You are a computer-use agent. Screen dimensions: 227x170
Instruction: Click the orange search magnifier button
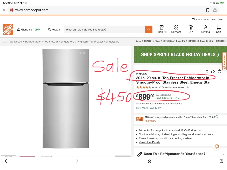149,30
